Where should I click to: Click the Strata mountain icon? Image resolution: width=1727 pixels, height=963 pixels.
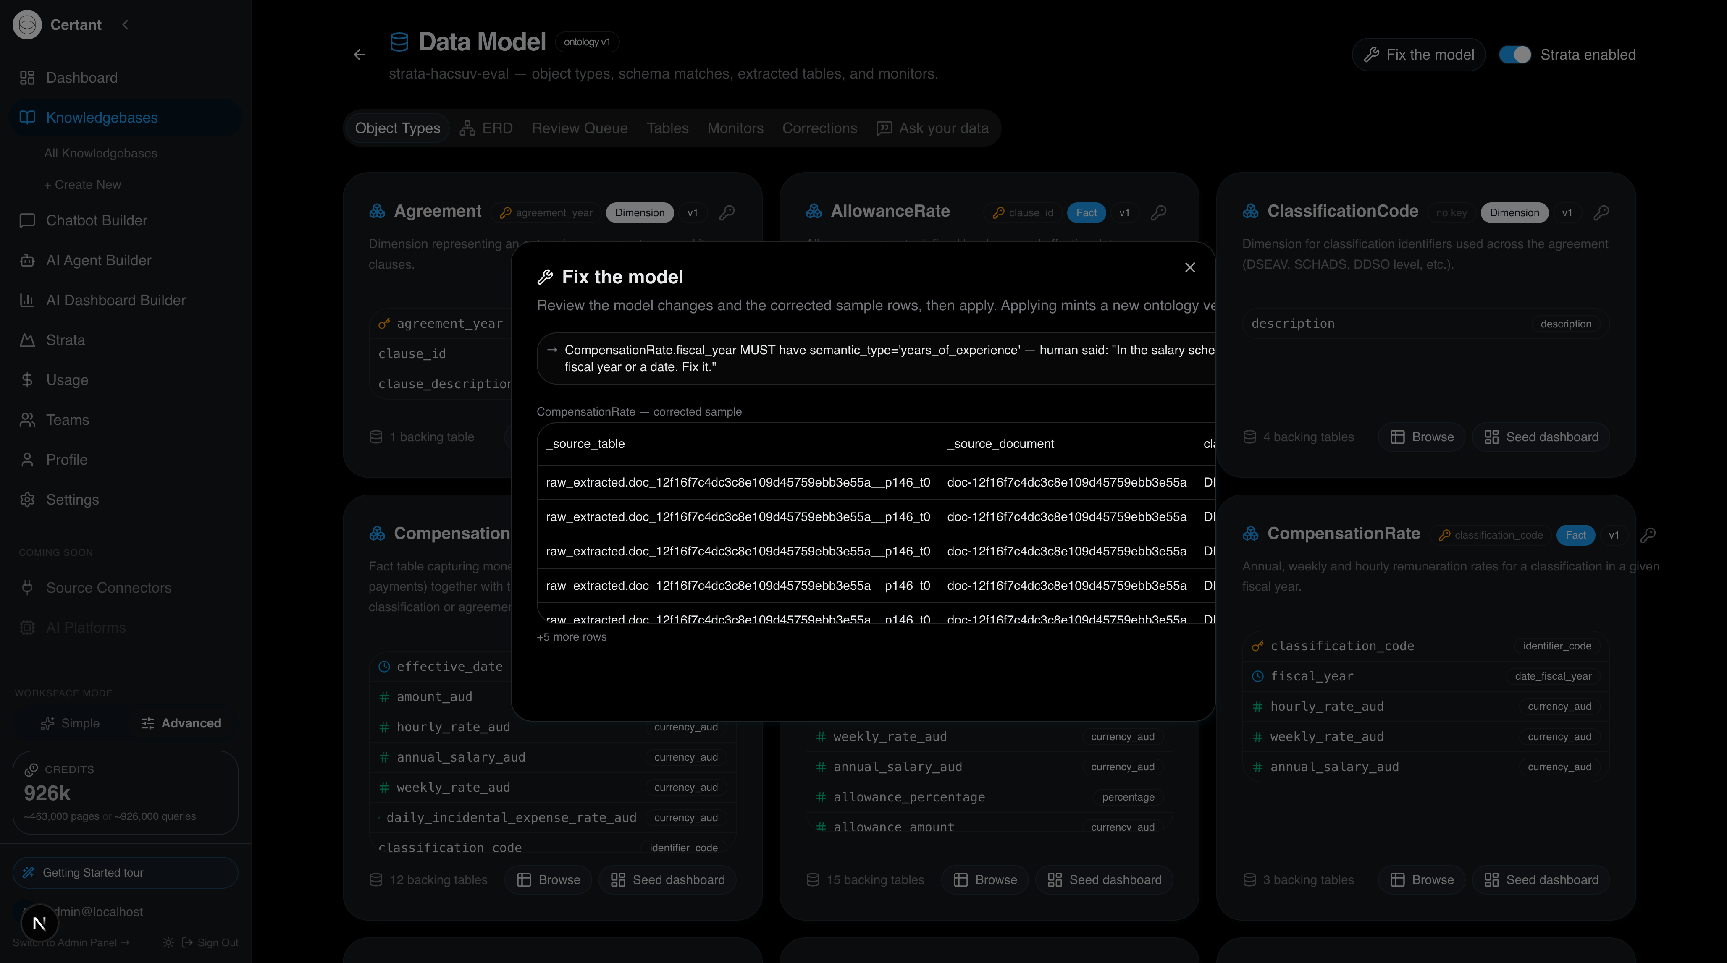[x=27, y=340]
